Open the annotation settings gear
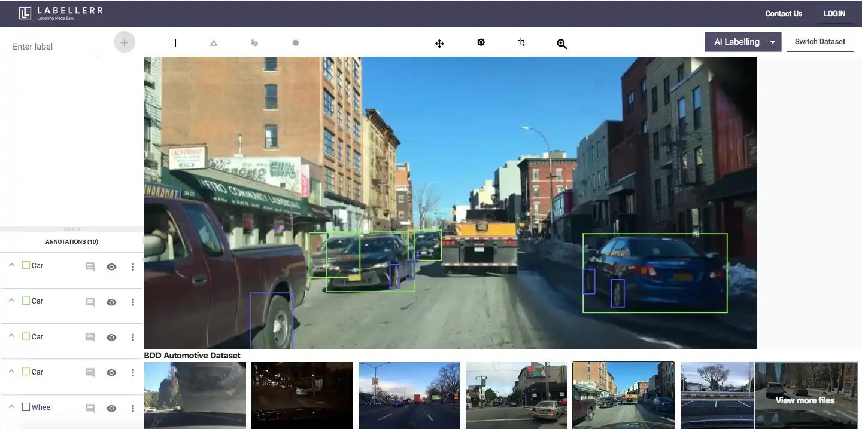Image resolution: width=862 pixels, height=429 pixels. (x=481, y=42)
